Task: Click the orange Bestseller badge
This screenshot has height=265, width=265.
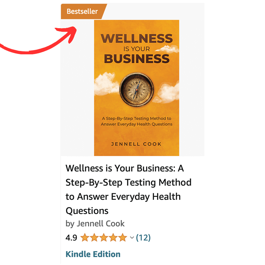Action: [83, 11]
